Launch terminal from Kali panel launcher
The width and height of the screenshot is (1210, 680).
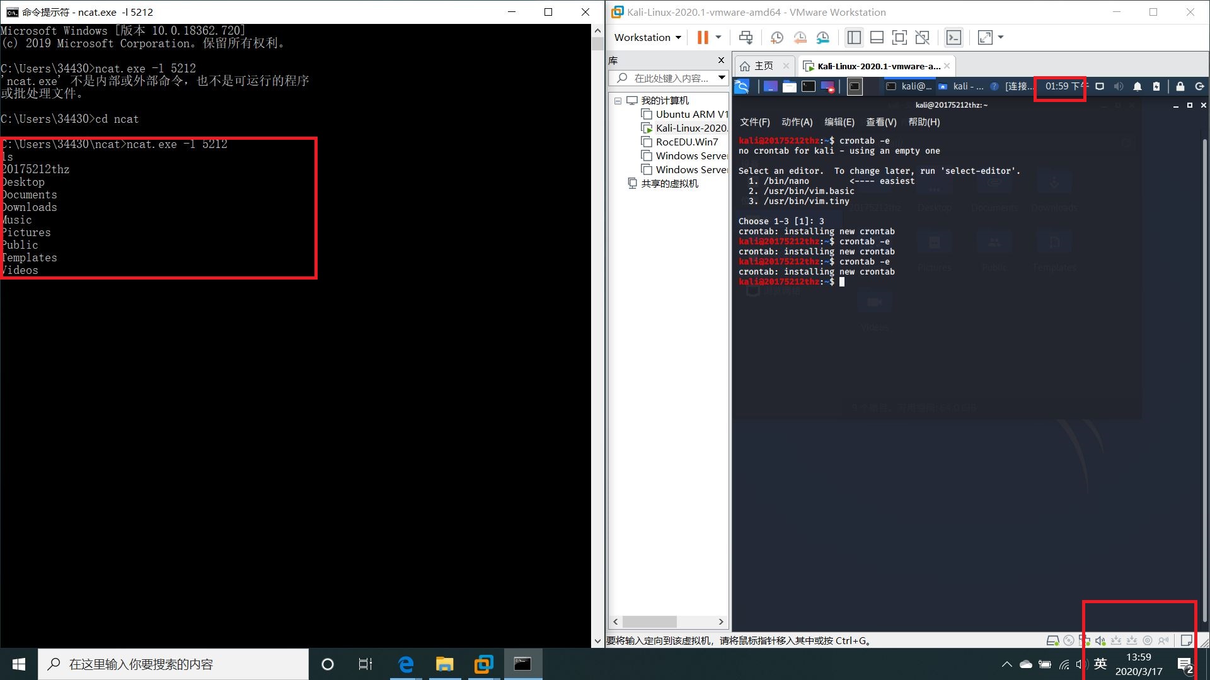click(x=809, y=86)
